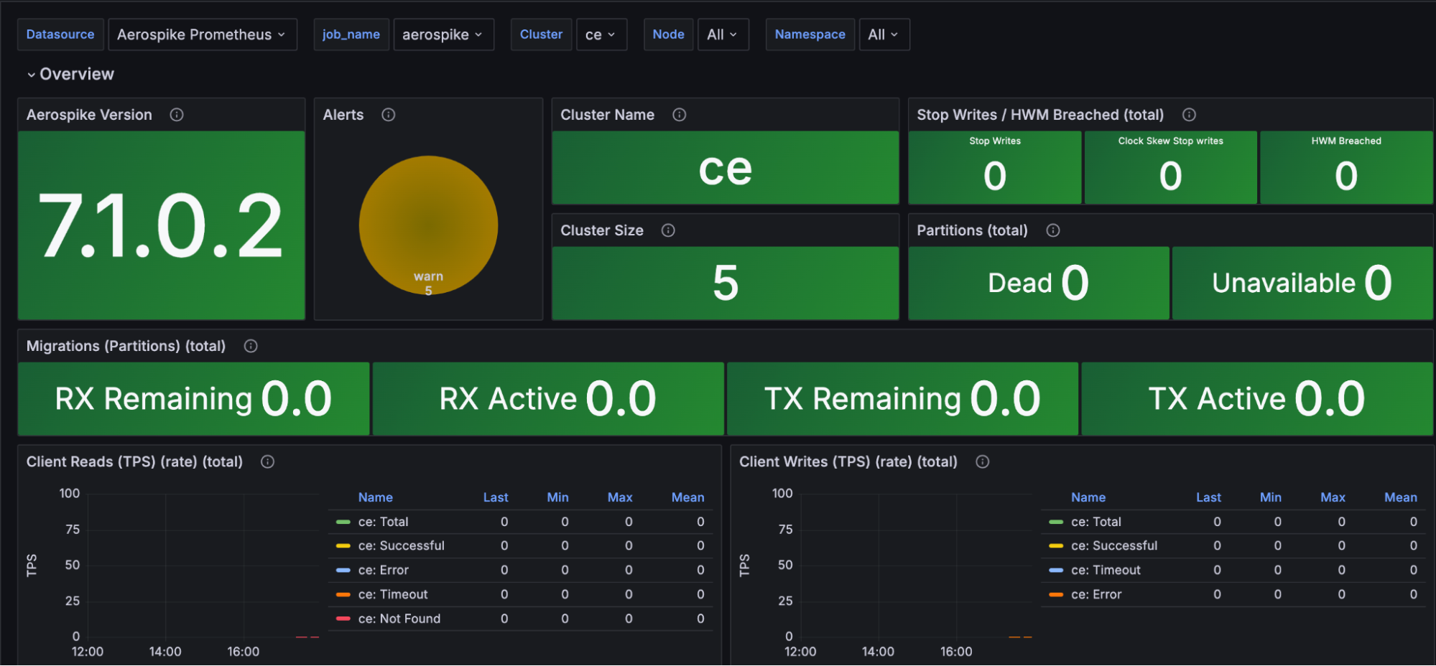Click the warn 5 alerts pie chart
1436x666 pixels.
coord(428,225)
